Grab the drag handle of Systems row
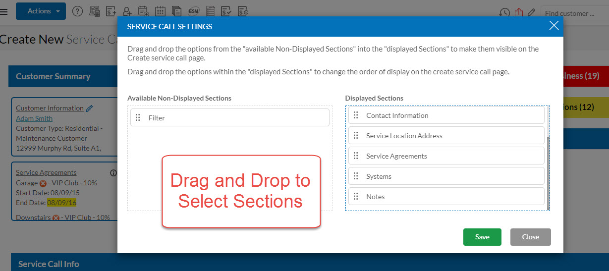The image size is (609, 271). coord(355,176)
